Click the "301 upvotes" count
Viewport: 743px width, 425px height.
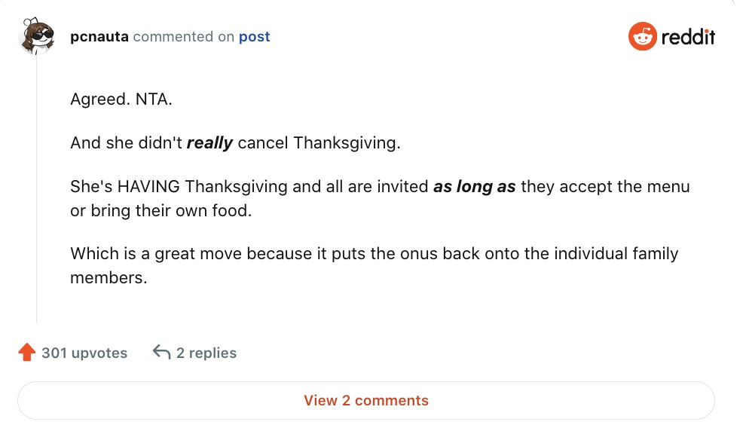pyautogui.click(x=84, y=353)
